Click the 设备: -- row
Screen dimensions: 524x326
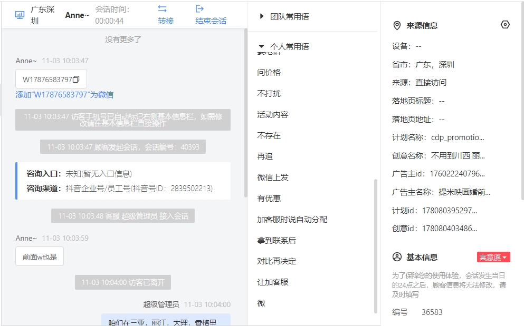(407, 46)
